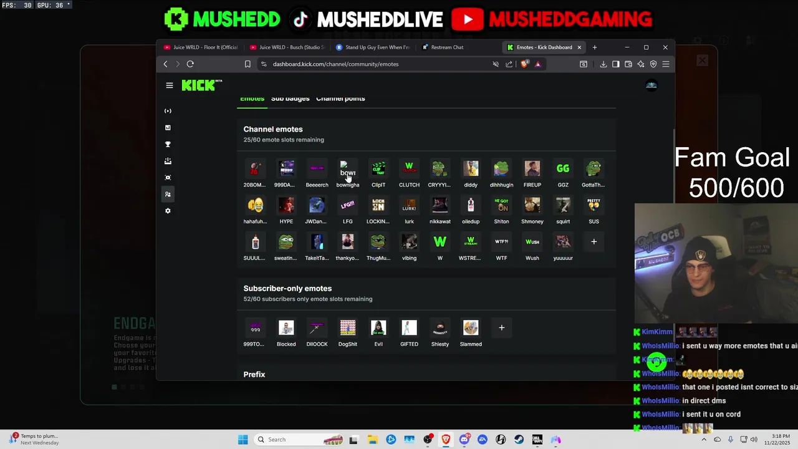The width and height of the screenshot is (798, 449).
Task: Switch to Stand Up Guy browser tab
Action: tap(373, 47)
